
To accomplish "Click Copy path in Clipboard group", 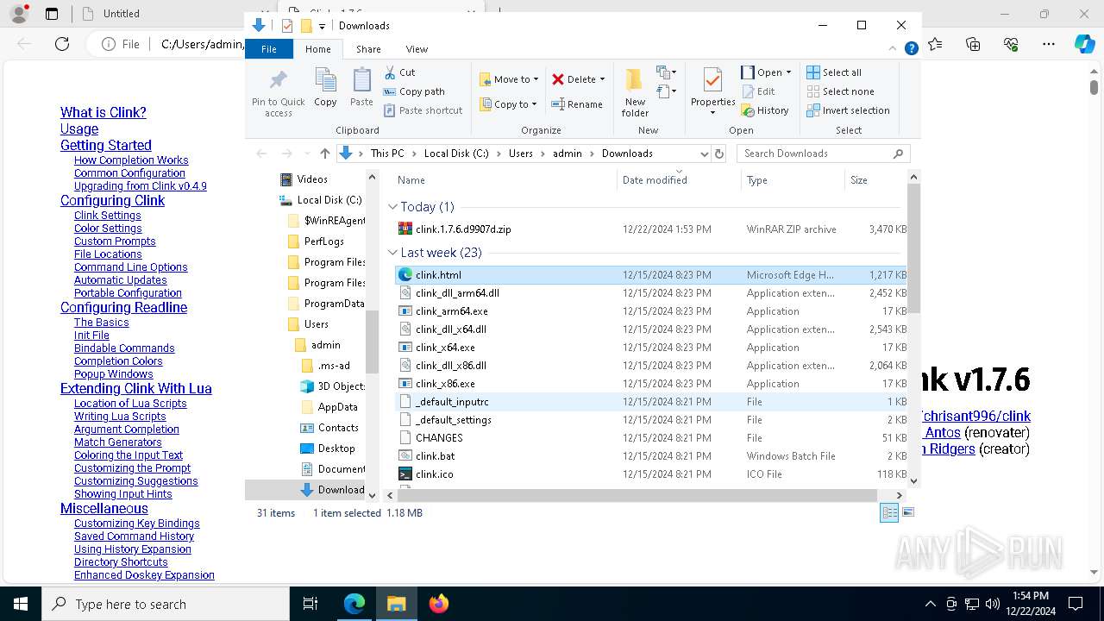I will pyautogui.click(x=414, y=91).
